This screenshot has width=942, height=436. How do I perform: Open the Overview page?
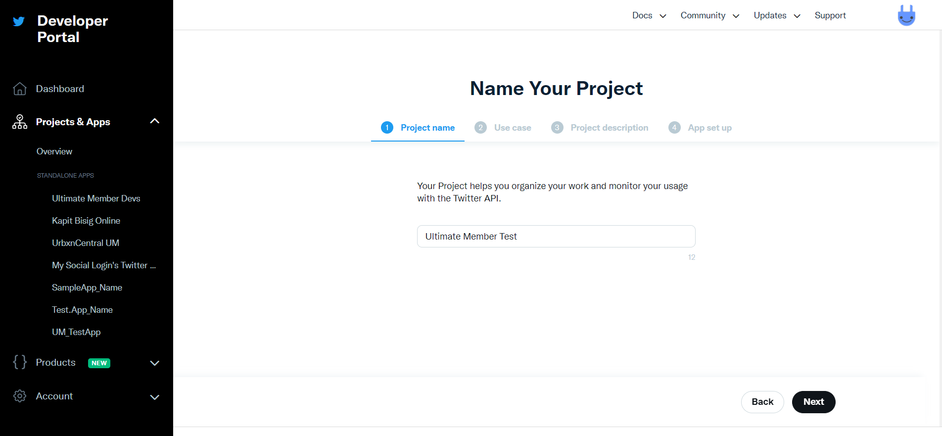54,151
